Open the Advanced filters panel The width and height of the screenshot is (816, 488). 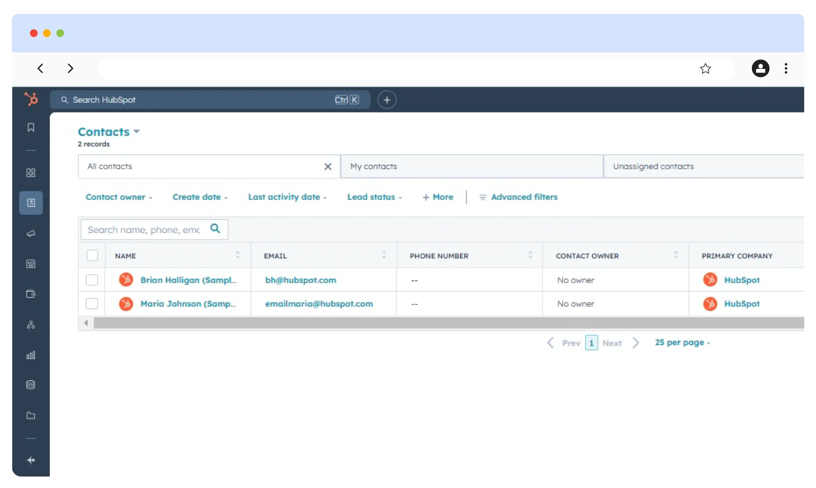[518, 197]
